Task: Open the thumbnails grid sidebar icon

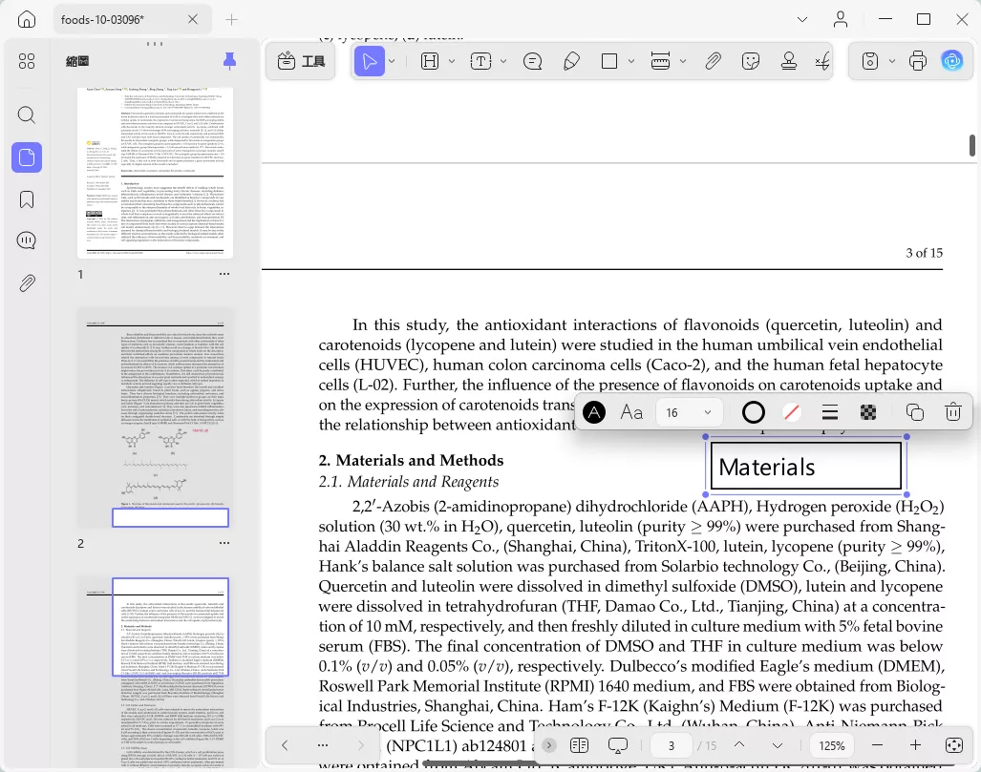Action: pyautogui.click(x=27, y=61)
